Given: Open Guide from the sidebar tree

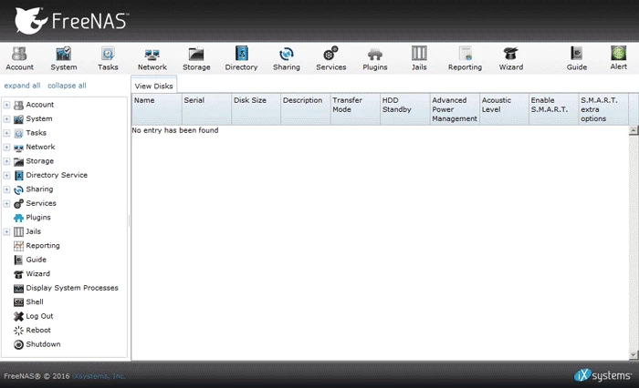Looking at the screenshot, I should [36, 260].
